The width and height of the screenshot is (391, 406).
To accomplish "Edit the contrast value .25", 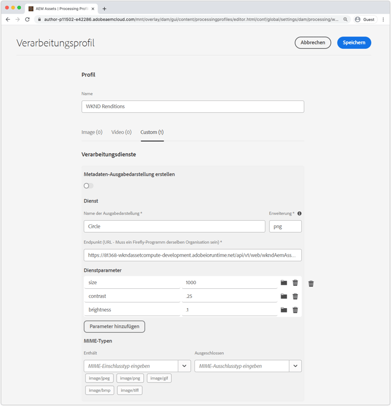I will pyautogui.click(x=230, y=296).
